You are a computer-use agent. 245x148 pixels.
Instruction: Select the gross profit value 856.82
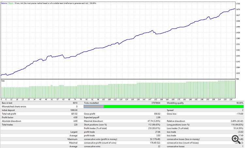coord(157,114)
